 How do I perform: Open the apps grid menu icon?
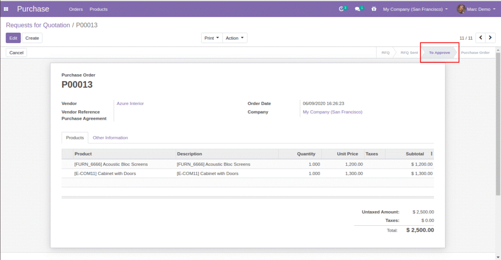tap(6, 9)
